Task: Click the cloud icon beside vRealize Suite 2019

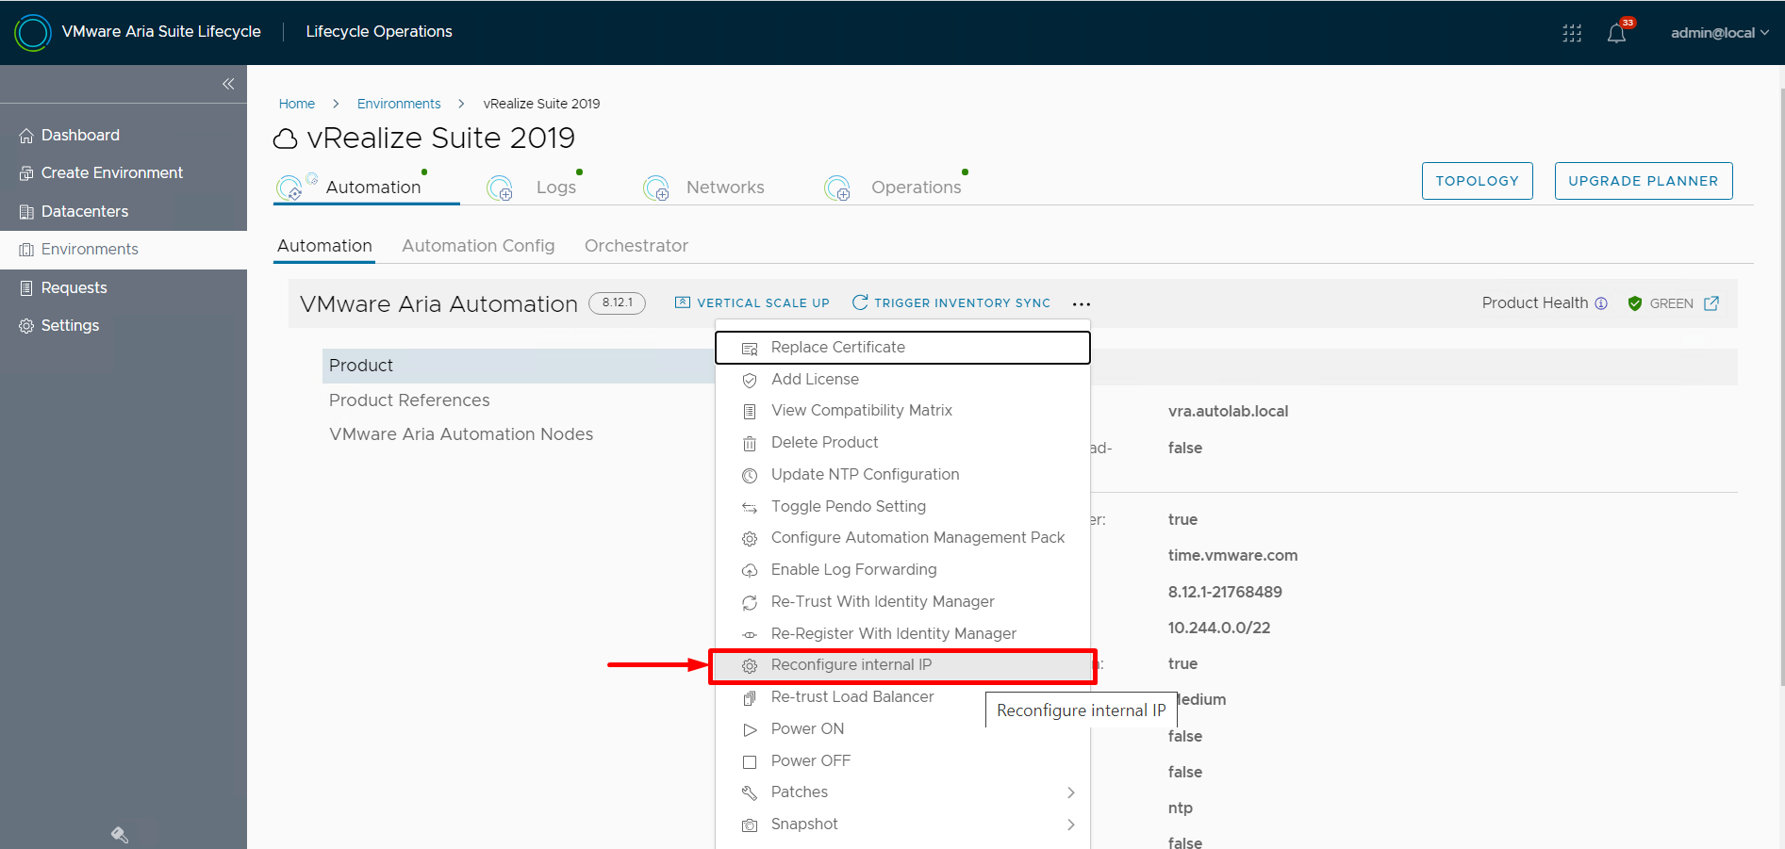Action: 286,139
